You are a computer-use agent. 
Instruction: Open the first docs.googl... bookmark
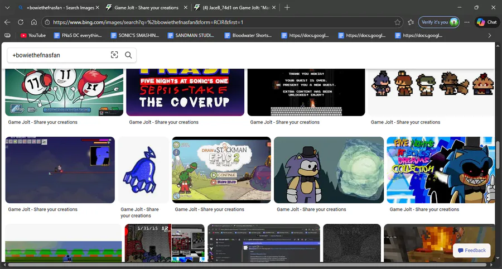pos(305,36)
